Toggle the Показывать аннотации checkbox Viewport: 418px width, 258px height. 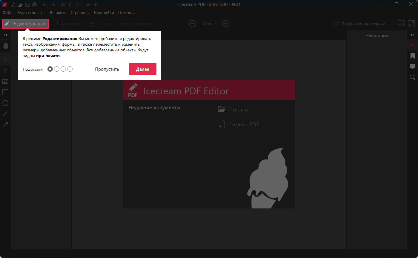point(336,24)
